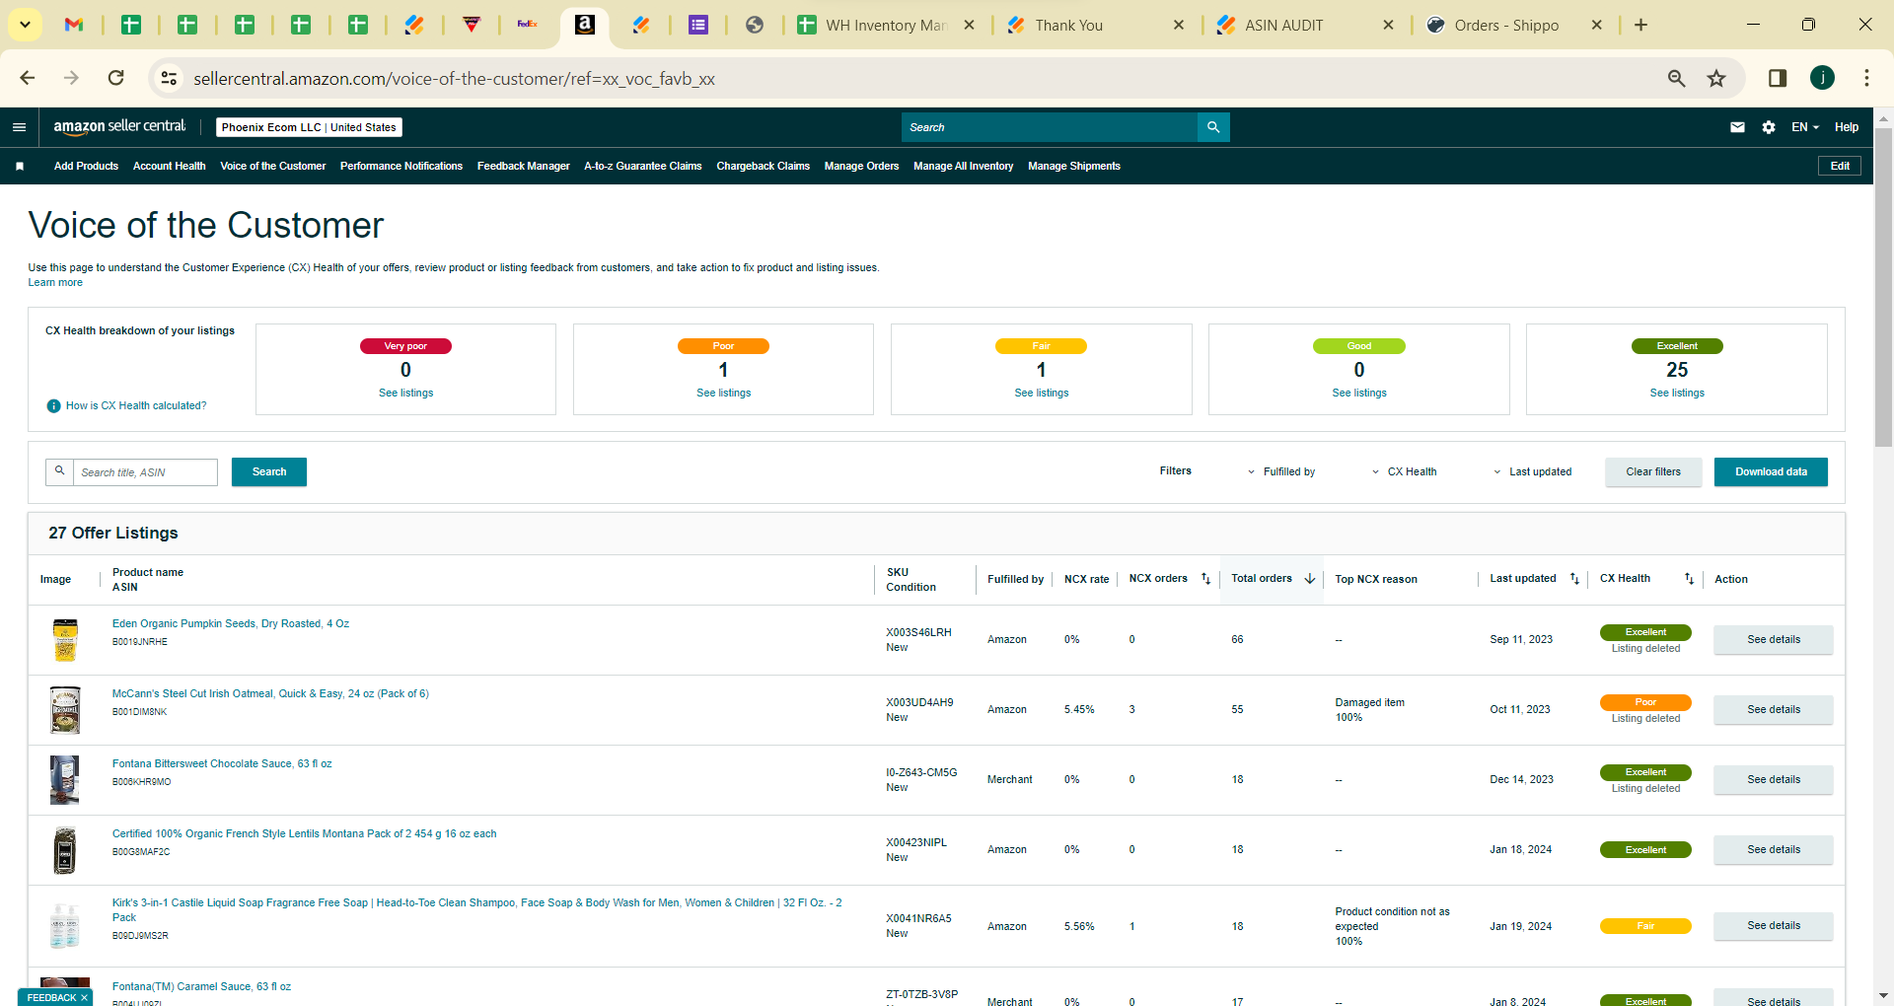1894x1006 pixels.
Task: Open the Phoenix Ecom LLC account switcher
Action: point(309,127)
